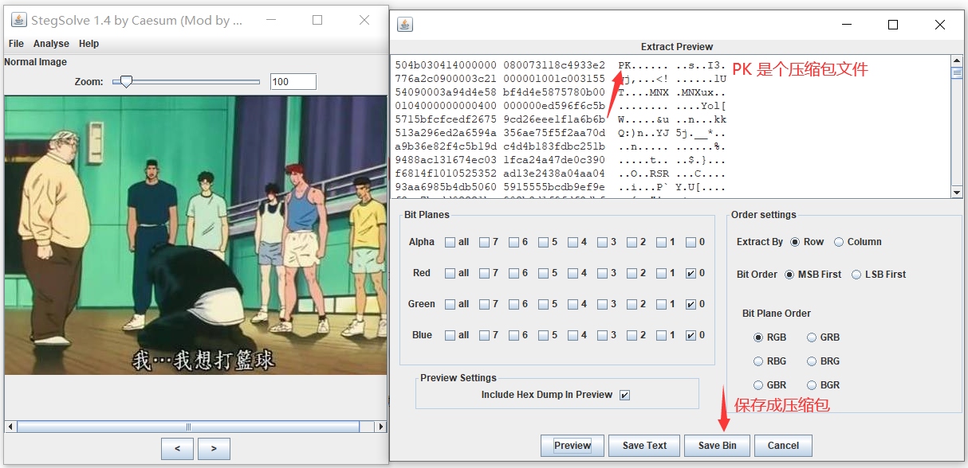Close the StegSolve main window
This screenshot has width=968, height=468.
point(364,21)
